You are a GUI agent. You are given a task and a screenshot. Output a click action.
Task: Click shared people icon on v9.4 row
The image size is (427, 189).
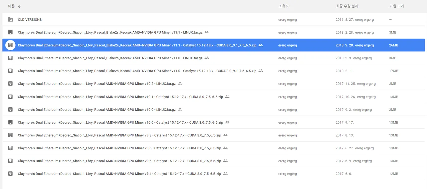(225, 174)
